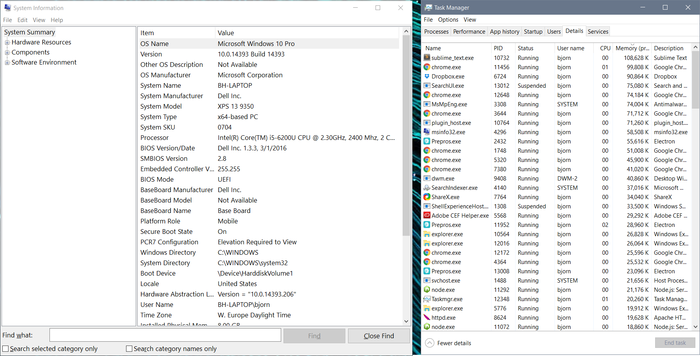Click the SearchUI.exe process icon
Viewport: 700px width, 356px height.
click(427, 85)
